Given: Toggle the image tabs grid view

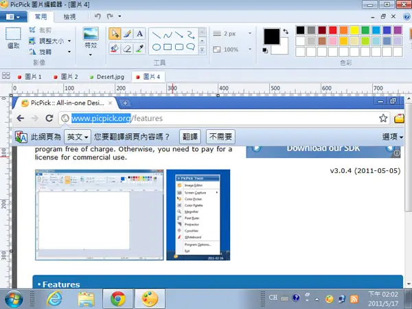Looking at the screenshot, I should 5,76.
